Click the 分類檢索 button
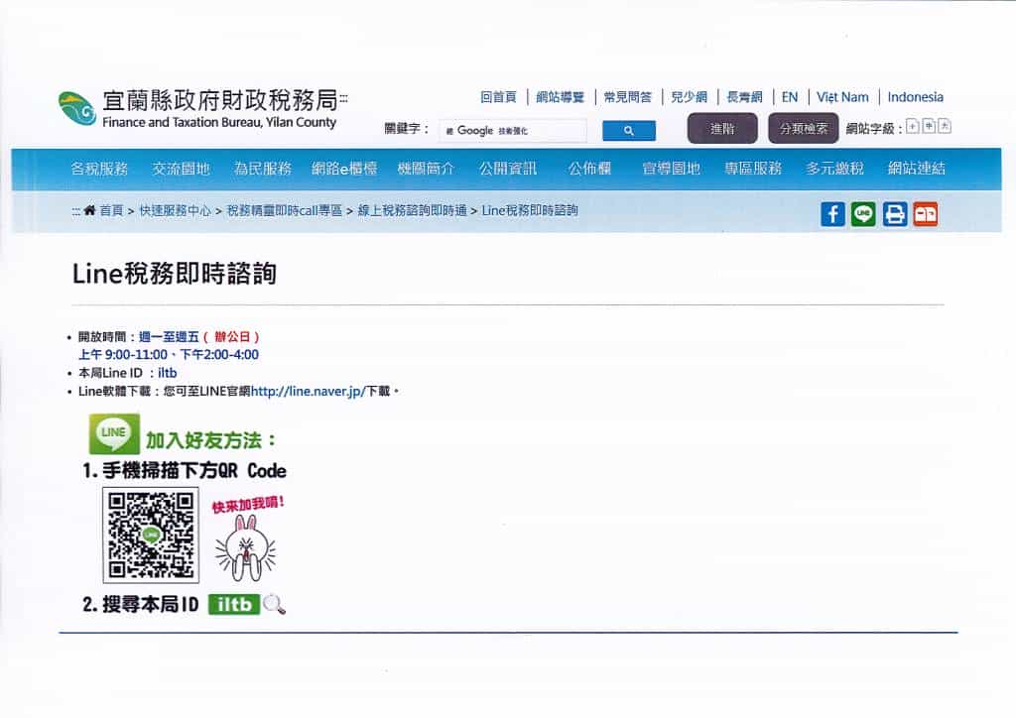Viewport: 1016px width, 718px height. 803,129
